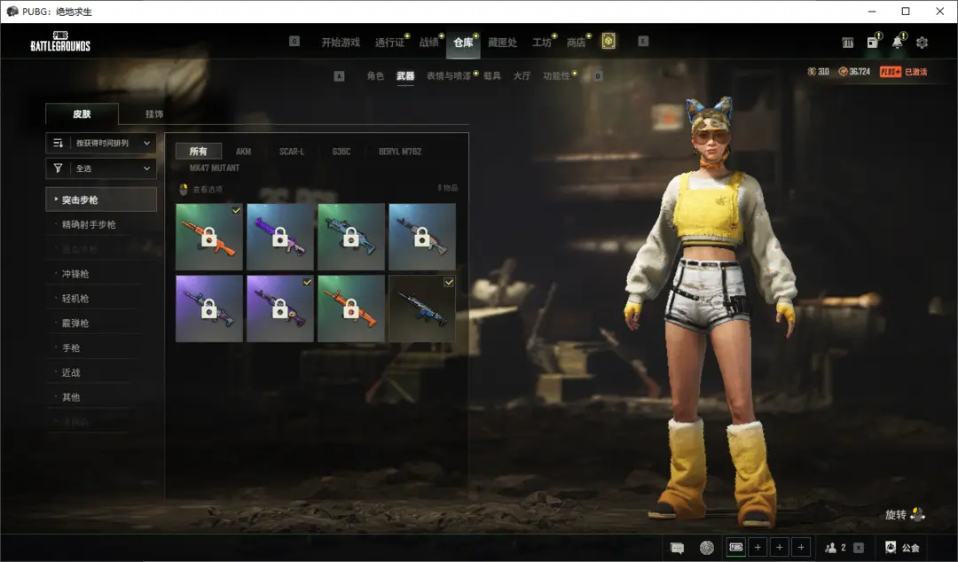Toggle checkmark on first orange AKM skin
The width and height of the screenshot is (958, 562).
point(235,210)
